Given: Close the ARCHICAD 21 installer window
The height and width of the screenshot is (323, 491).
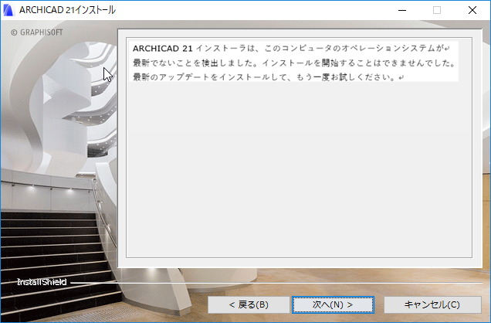Looking at the screenshot, I should coord(472,10).
